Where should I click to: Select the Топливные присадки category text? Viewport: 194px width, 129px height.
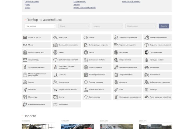pos(36,67)
